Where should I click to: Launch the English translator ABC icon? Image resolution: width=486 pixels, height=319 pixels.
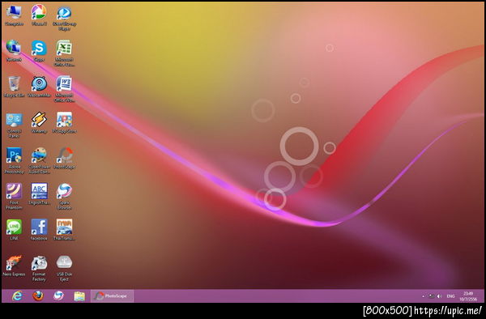39,194
